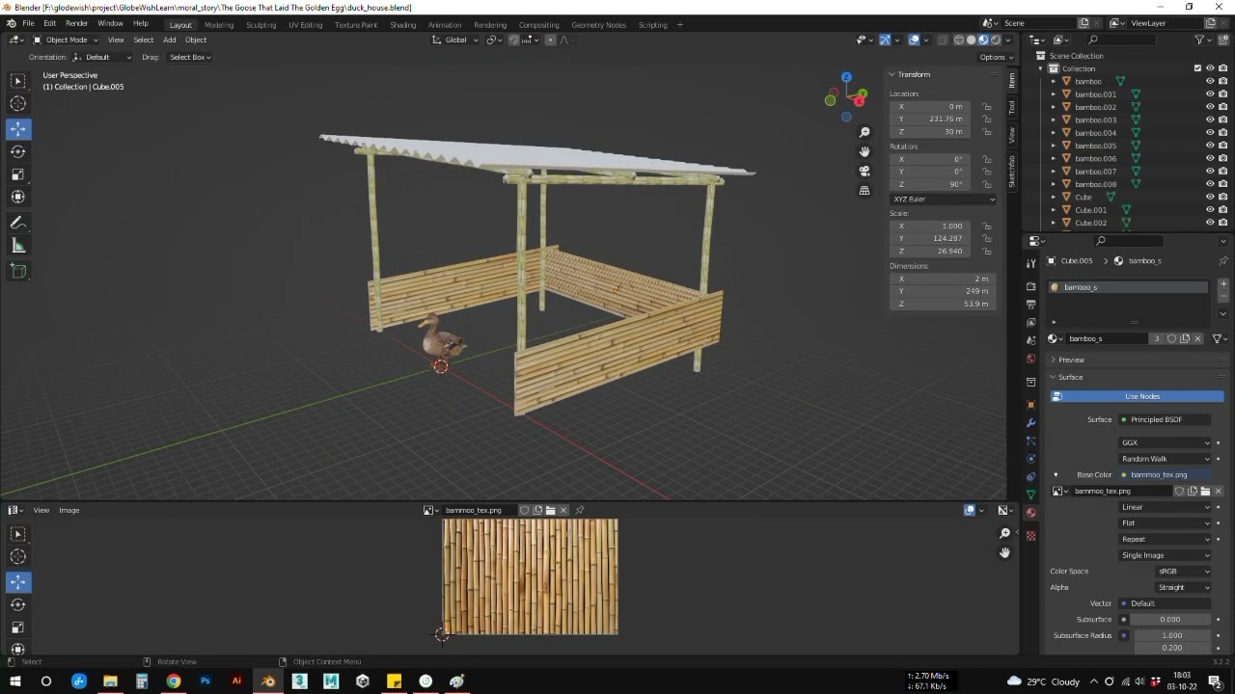
Task: Toggle lock on Rotation Z
Action: point(987,184)
